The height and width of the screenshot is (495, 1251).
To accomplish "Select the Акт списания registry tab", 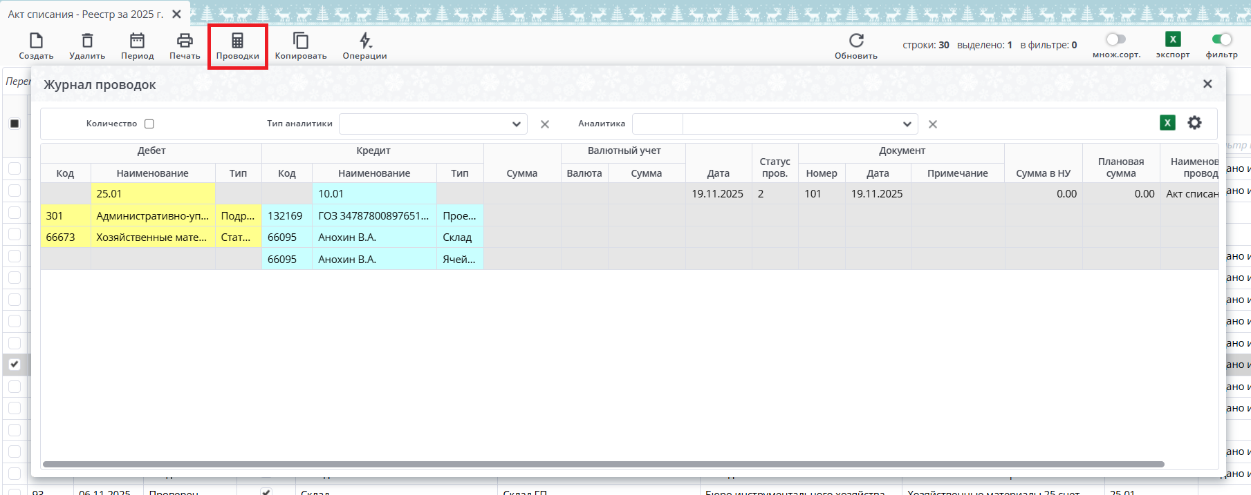I will click(86, 14).
